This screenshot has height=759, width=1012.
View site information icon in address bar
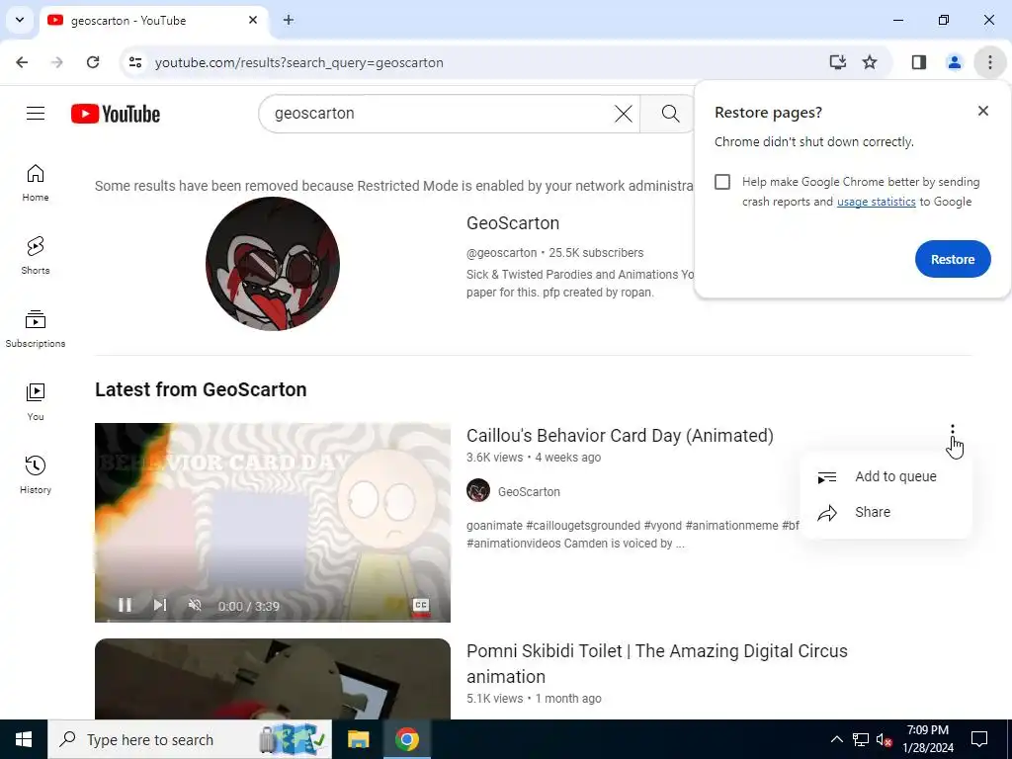(135, 62)
